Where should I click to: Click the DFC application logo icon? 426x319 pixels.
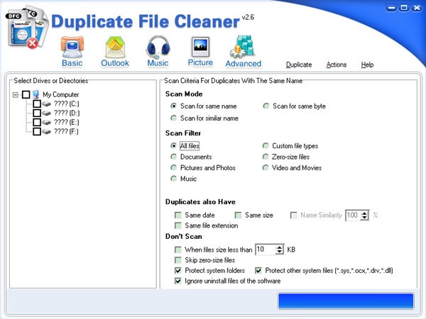point(27,28)
